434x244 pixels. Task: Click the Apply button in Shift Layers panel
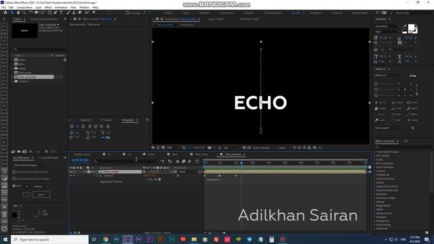41,195
